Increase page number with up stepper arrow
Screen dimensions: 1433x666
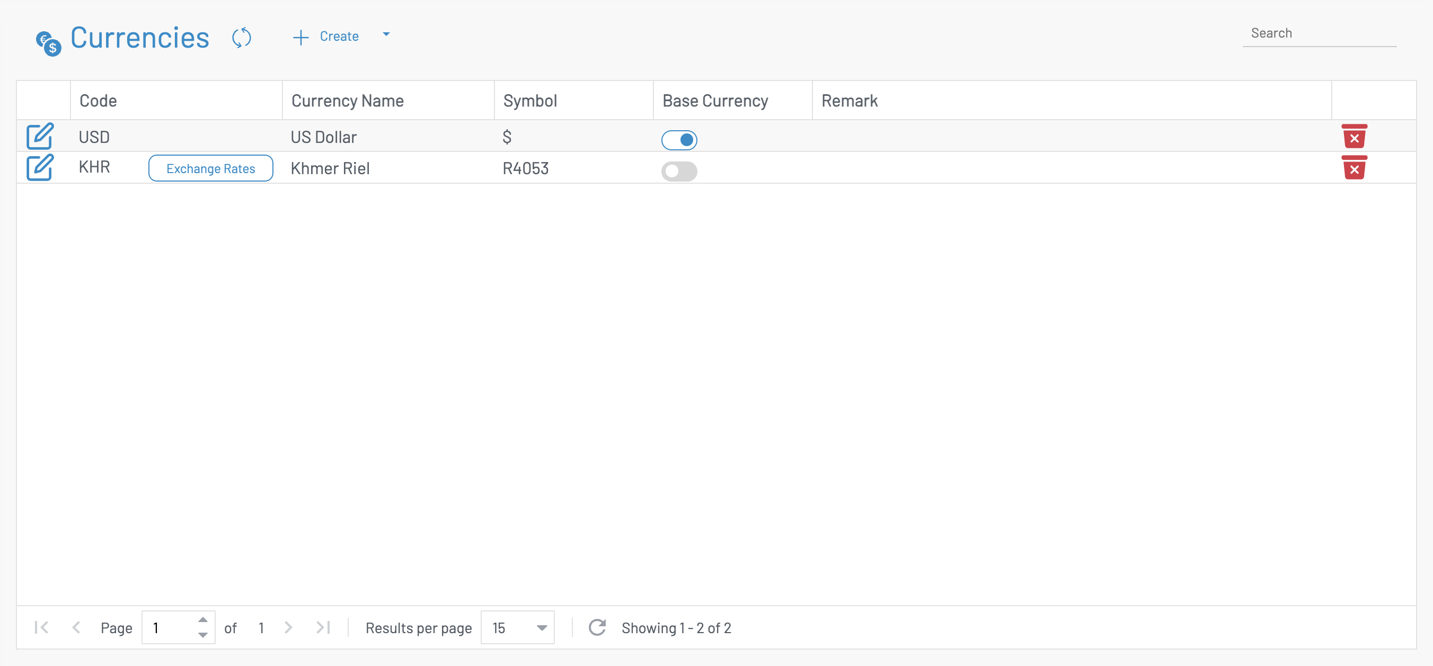(203, 620)
